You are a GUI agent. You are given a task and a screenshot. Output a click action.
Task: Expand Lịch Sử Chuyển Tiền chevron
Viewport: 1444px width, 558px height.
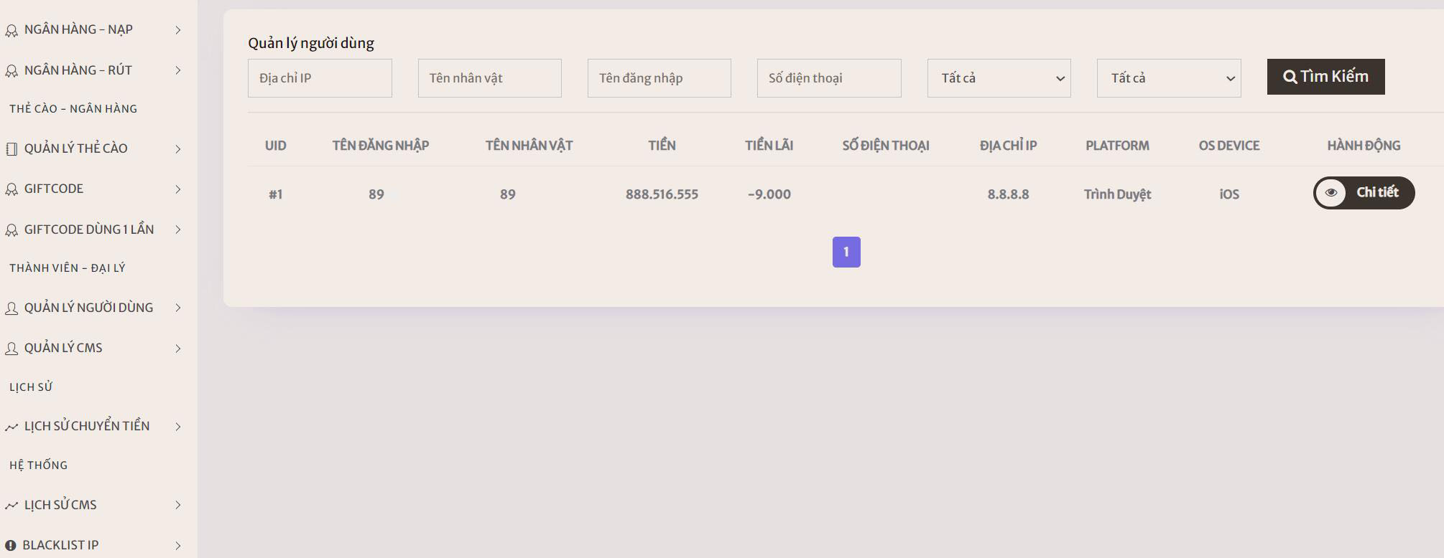click(178, 427)
